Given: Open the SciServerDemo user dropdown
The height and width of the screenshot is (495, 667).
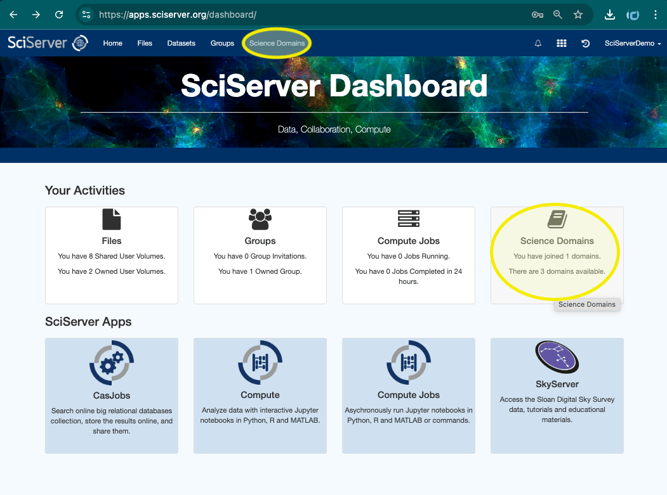Looking at the screenshot, I should point(633,43).
